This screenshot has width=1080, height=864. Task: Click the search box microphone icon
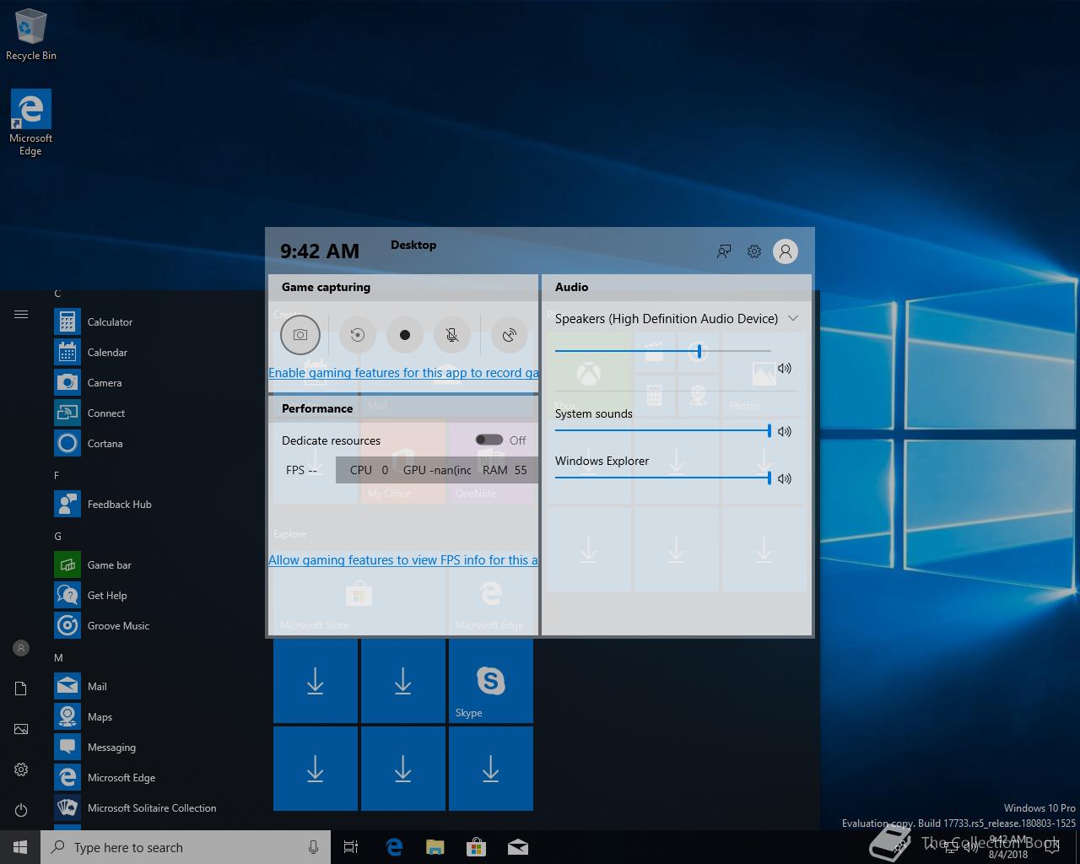coord(314,847)
